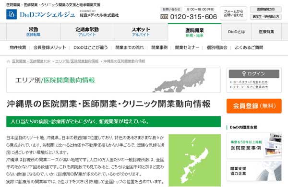288x187 pixels.
Task: Open the 開業支援協力企業 banner
Action: 254,171
